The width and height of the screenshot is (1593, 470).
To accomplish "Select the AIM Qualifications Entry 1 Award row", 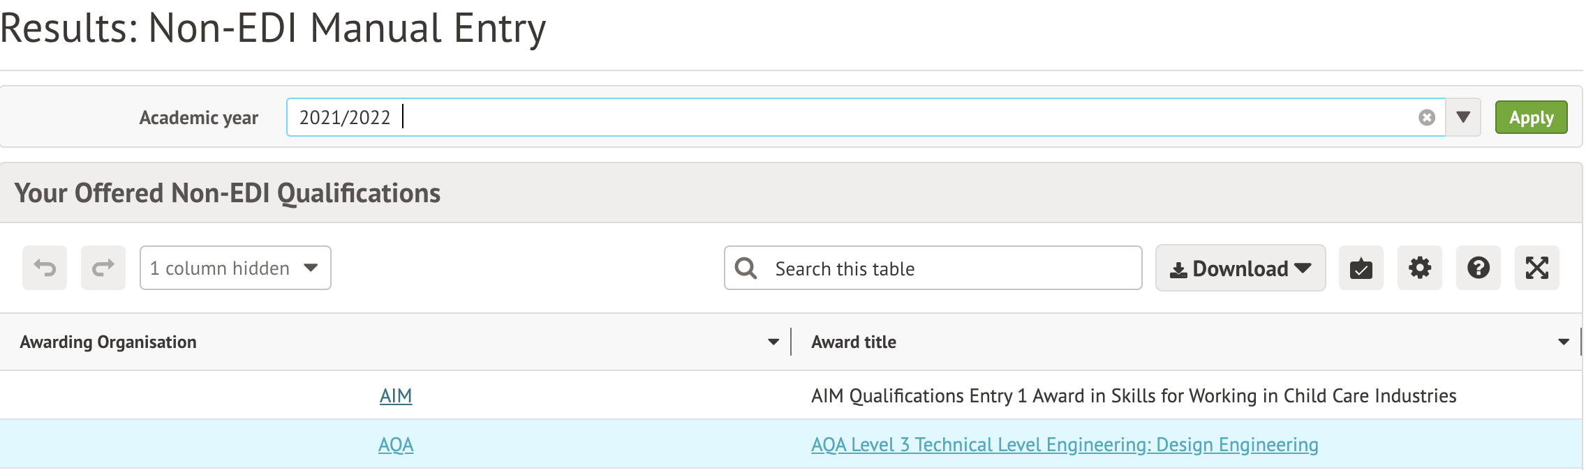I will (1133, 395).
